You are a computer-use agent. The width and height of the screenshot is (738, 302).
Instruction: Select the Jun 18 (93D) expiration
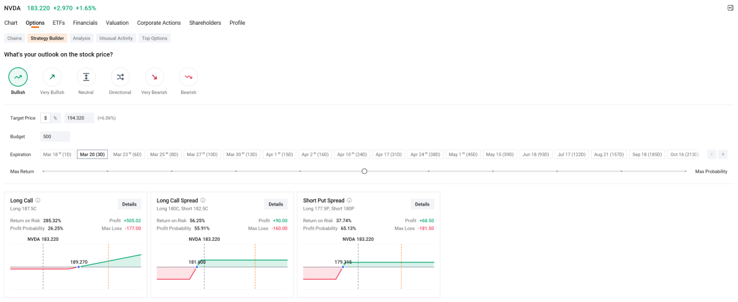[x=536, y=154]
